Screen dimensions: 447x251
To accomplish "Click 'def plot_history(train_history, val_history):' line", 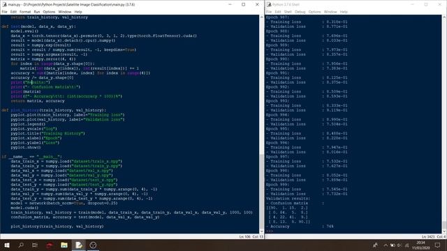I will 54,110.
